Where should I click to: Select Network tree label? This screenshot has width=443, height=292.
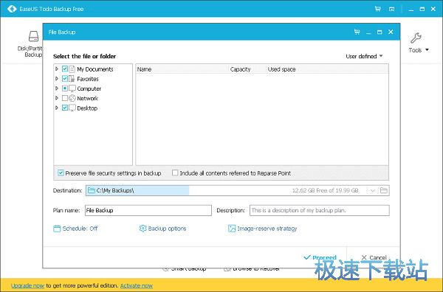[88, 98]
